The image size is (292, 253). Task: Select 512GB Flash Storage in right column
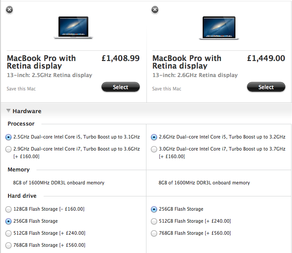[154, 221]
